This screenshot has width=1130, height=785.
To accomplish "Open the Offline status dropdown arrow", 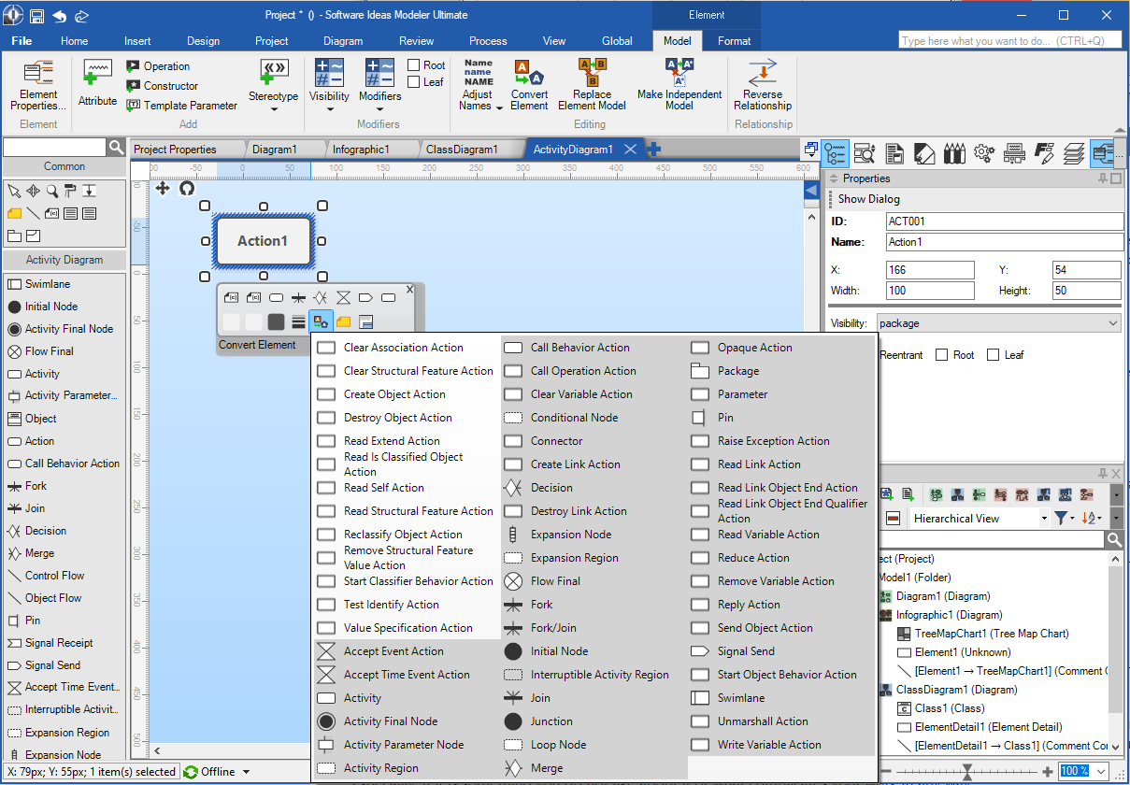I will [247, 772].
